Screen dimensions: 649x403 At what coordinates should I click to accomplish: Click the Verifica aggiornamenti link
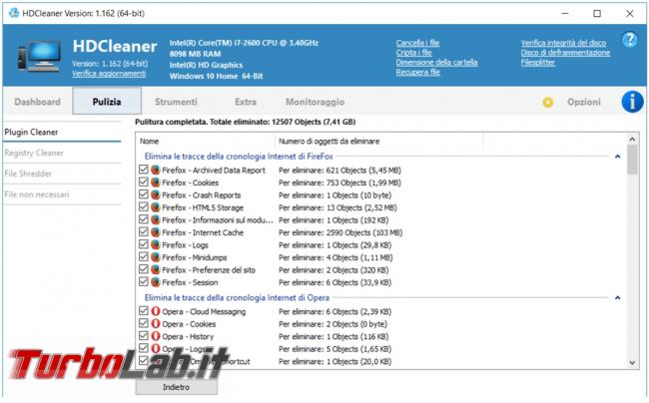tap(109, 74)
